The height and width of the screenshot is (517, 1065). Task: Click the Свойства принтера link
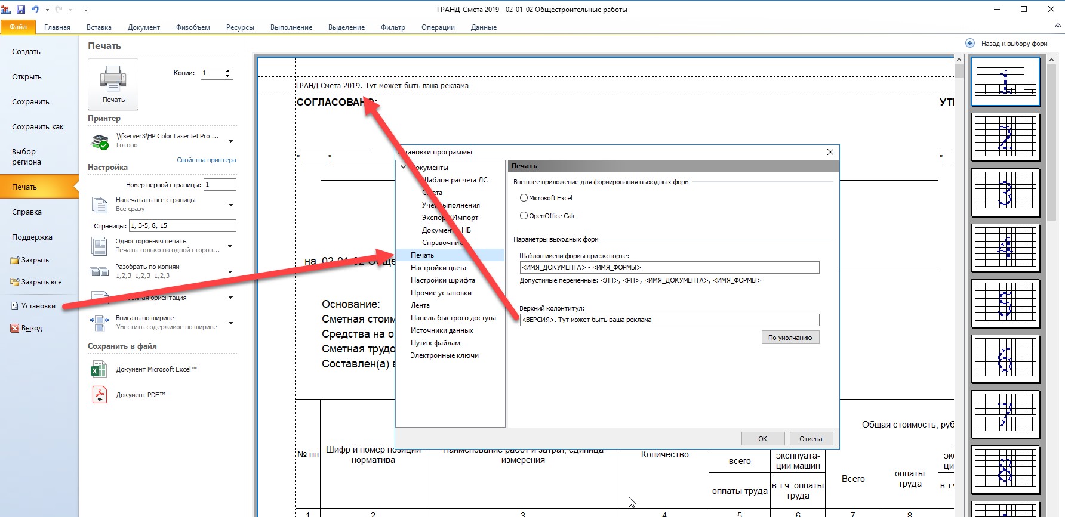click(206, 160)
